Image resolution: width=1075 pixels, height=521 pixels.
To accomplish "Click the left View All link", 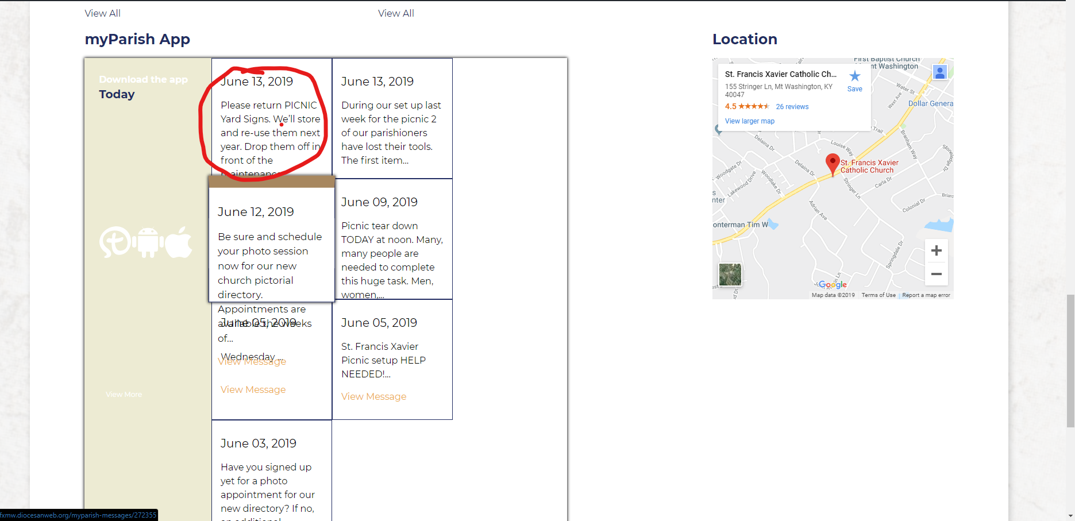I will (x=102, y=13).
